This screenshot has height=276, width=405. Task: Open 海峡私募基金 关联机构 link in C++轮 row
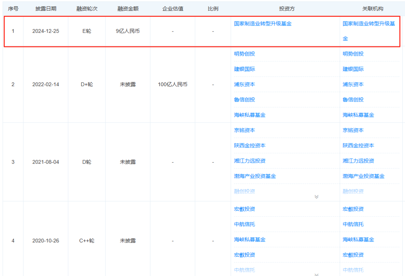click(x=358, y=240)
